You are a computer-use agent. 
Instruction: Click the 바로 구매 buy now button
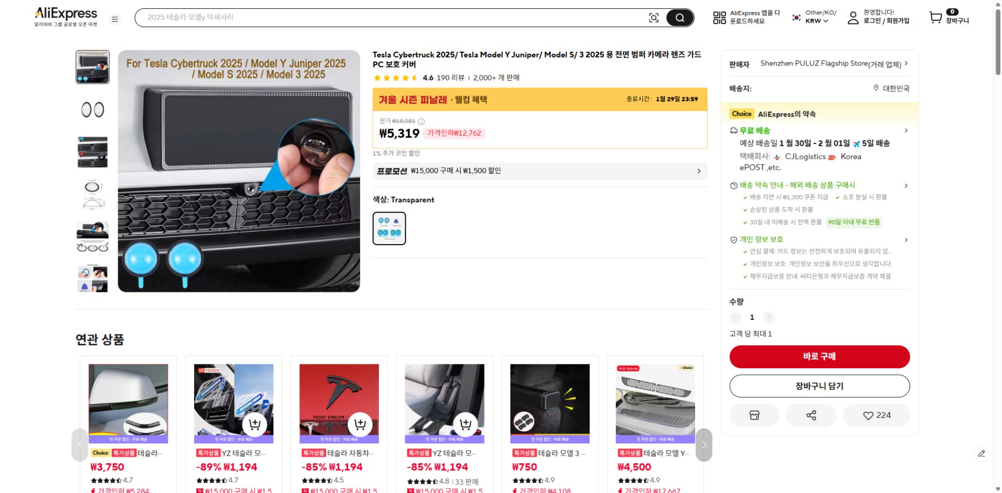point(819,357)
